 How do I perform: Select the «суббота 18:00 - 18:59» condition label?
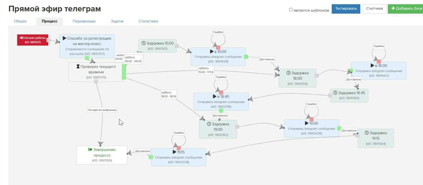pos(168,95)
